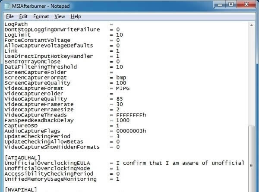Click on the LogLimit value 10
259x192 pixels.
[120, 35]
